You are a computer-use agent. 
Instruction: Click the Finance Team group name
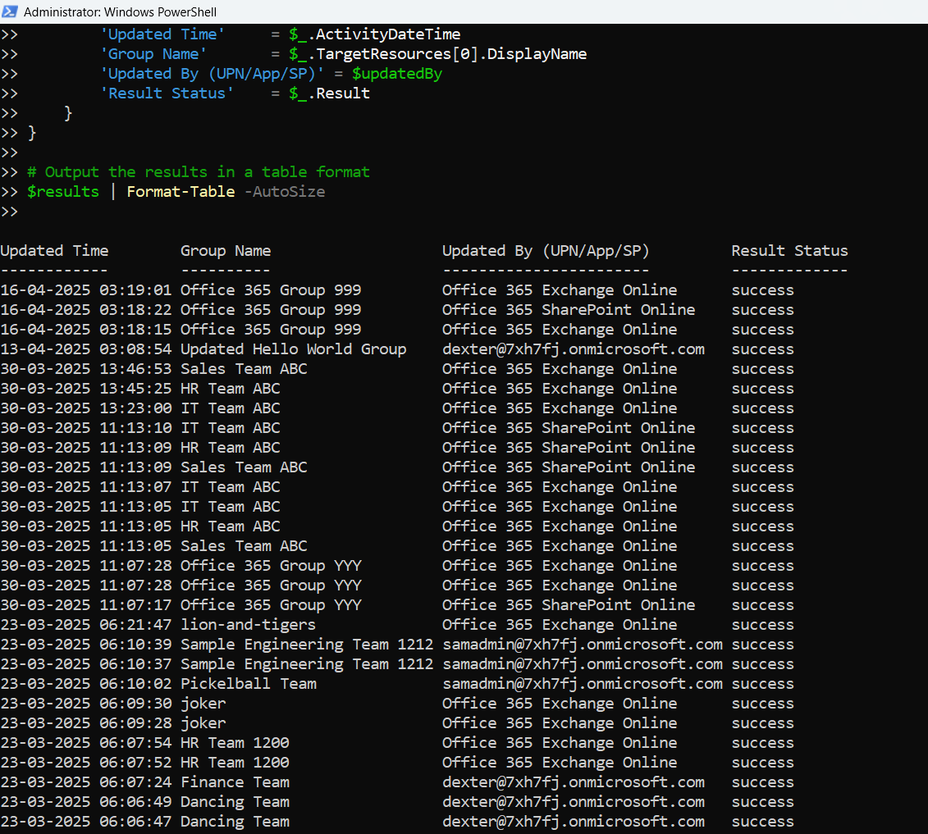point(235,782)
